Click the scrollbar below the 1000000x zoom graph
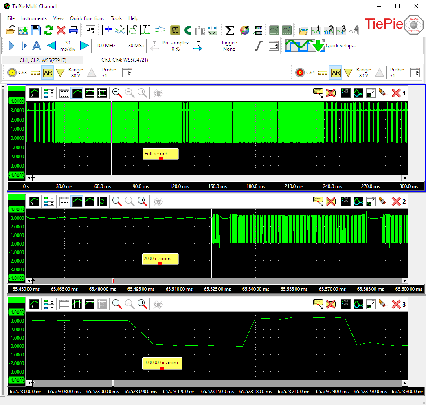This screenshot has height=405, width=426. click(216, 383)
